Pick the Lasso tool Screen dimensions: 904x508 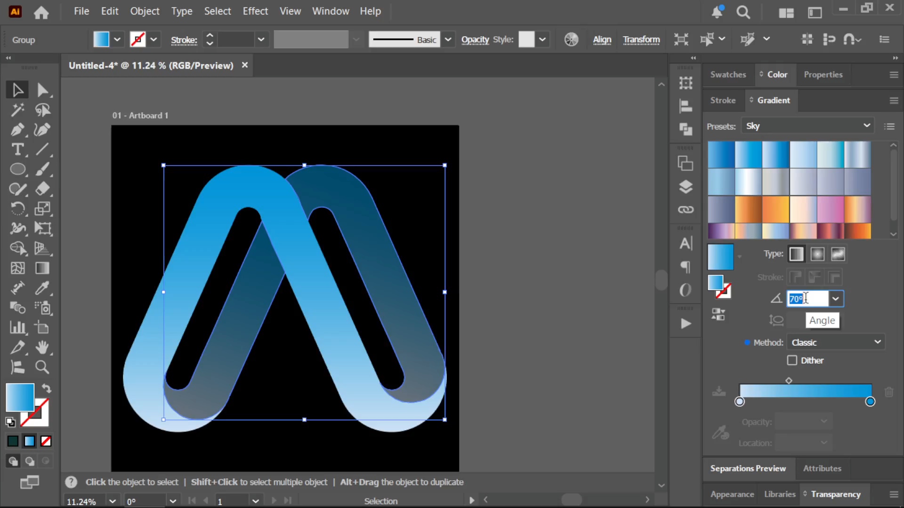tap(42, 110)
